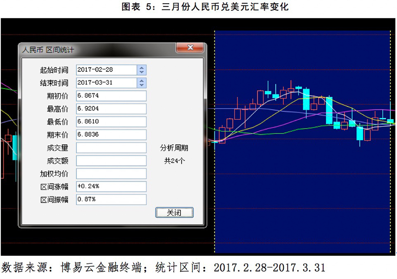Click the start date up arrow spinner
The width and height of the screenshot is (397, 279).
point(142,67)
